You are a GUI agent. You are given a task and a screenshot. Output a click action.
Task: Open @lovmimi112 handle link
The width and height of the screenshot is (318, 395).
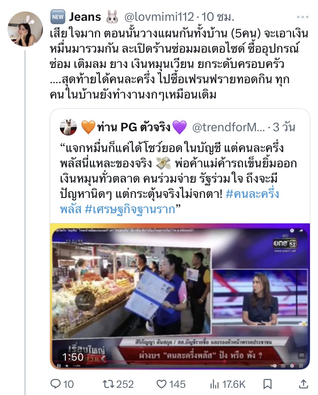click(159, 17)
